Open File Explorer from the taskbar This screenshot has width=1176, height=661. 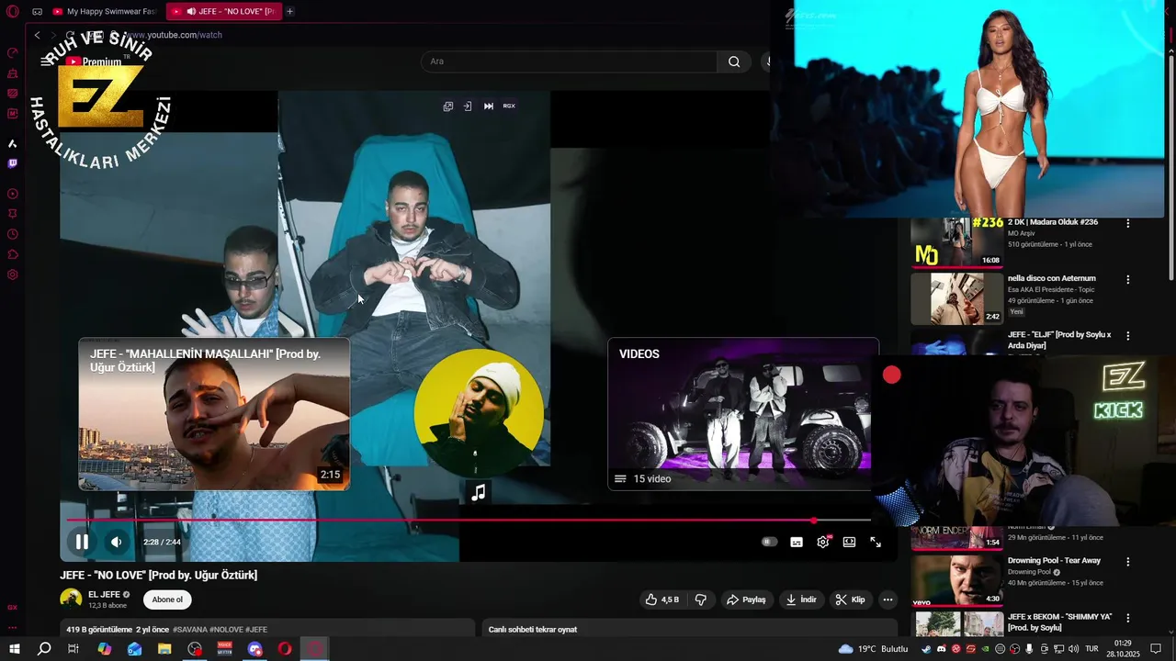(164, 649)
